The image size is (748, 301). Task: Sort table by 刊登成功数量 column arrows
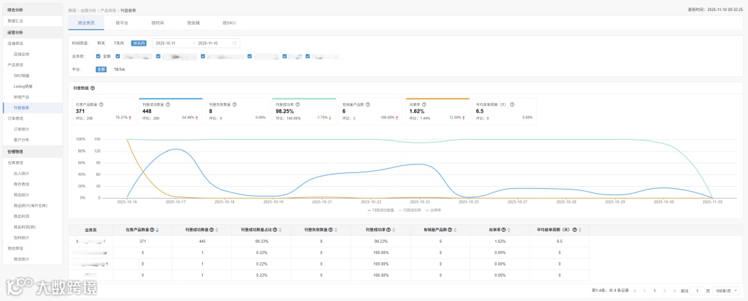tap(217, 230)
